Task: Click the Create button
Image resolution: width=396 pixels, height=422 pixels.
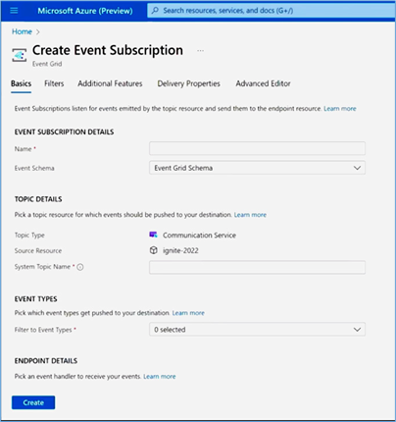Action: (x=33, y=402)
